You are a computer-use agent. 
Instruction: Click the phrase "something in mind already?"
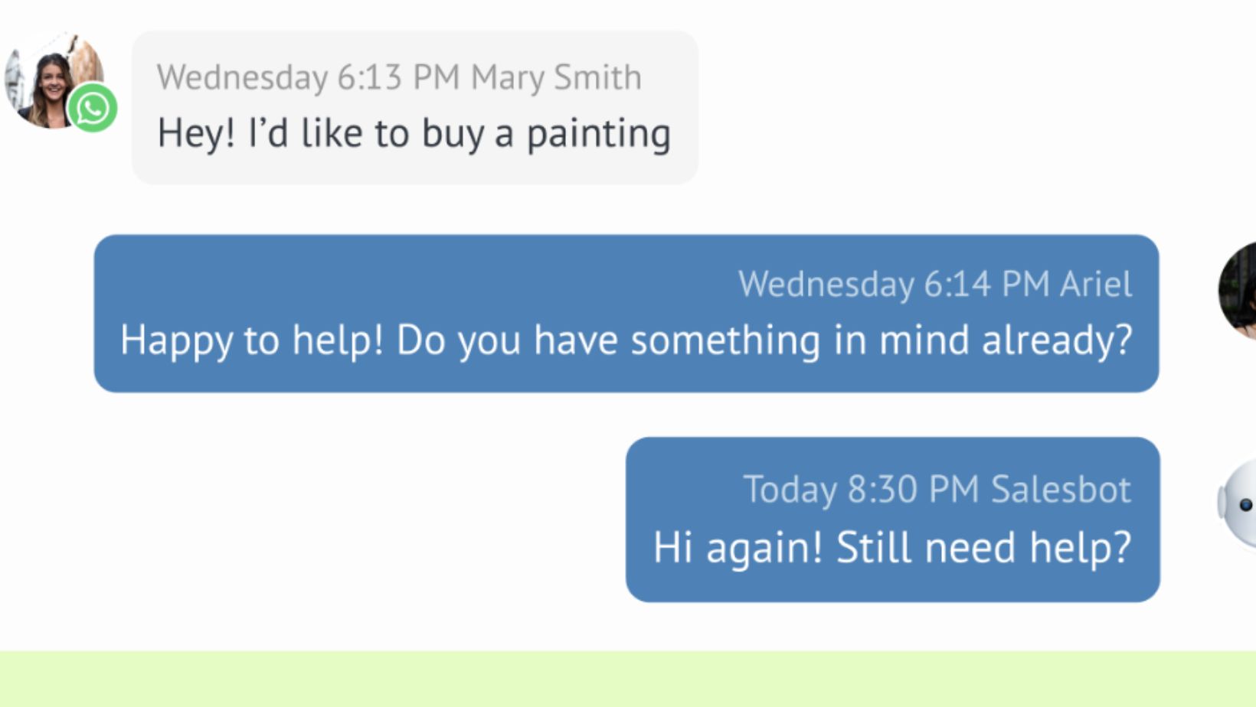(881, 340)
